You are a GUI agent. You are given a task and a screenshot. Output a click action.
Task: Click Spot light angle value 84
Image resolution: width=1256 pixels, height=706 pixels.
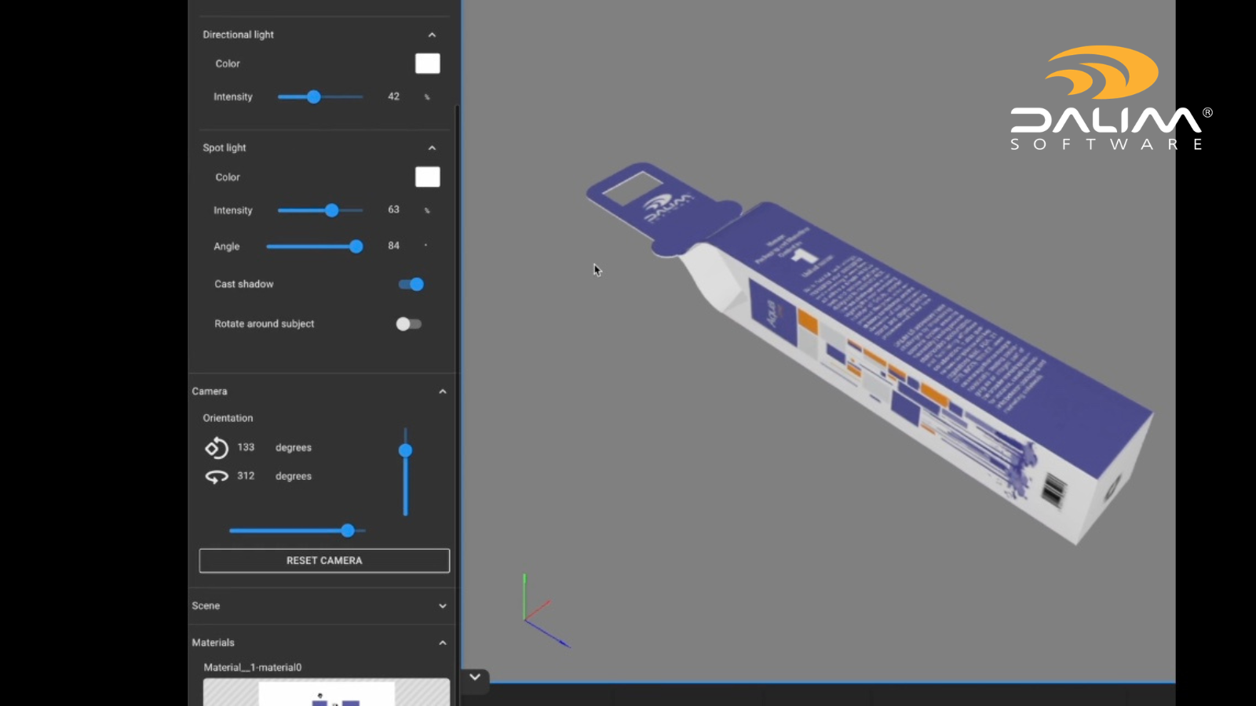pos(394,246)
